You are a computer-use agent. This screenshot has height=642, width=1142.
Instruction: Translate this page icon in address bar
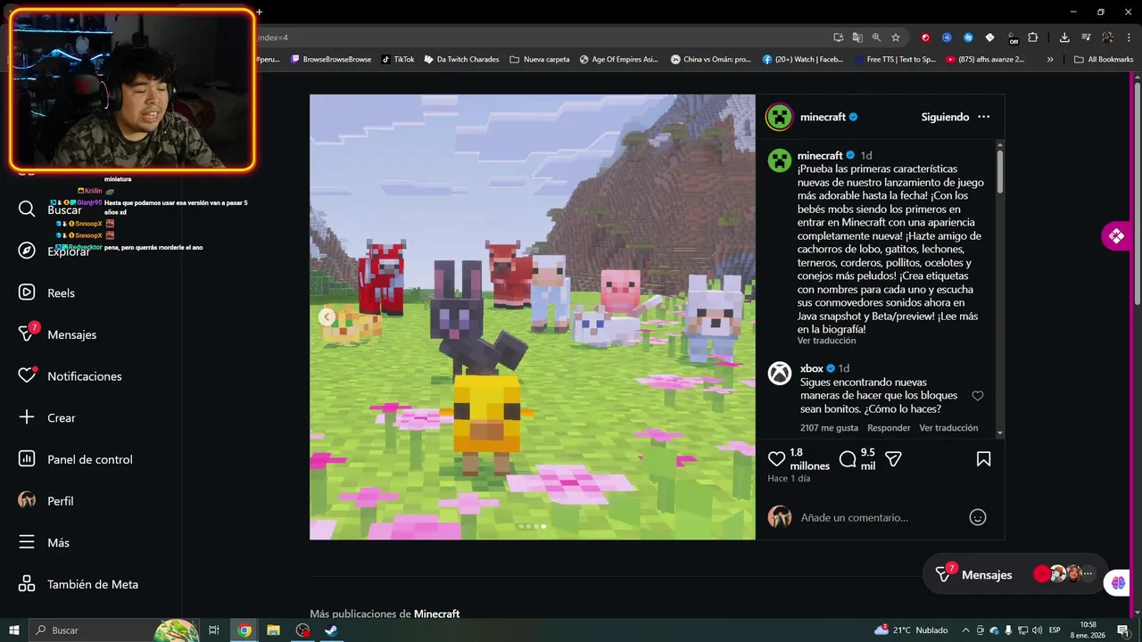coord(857,37)
